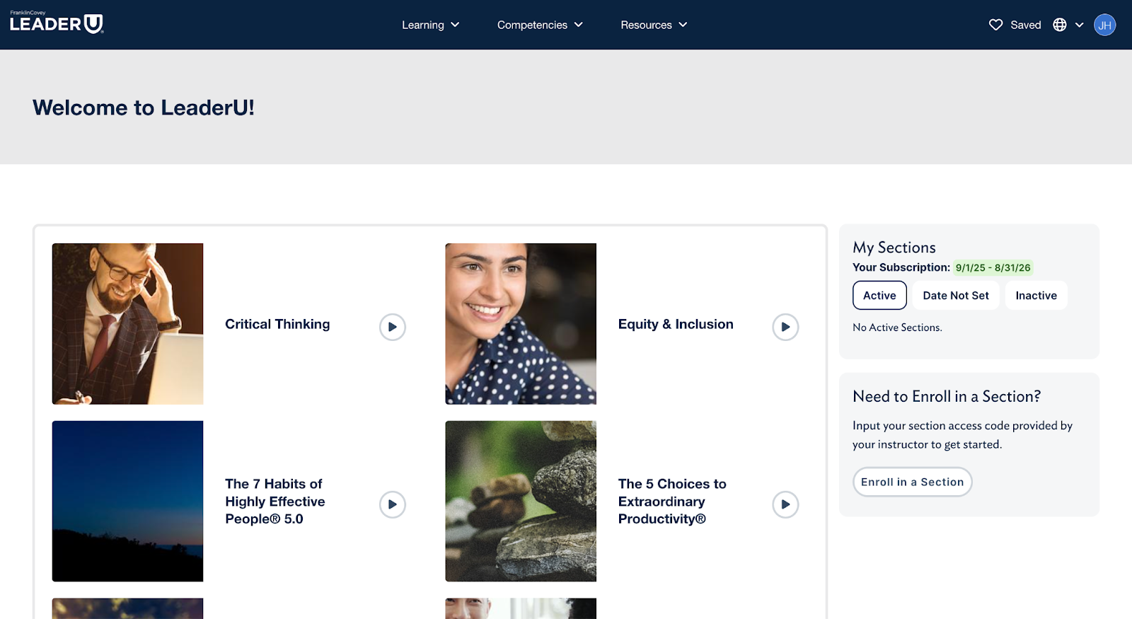Open the Critical Thinking title link

coord(277,324)
